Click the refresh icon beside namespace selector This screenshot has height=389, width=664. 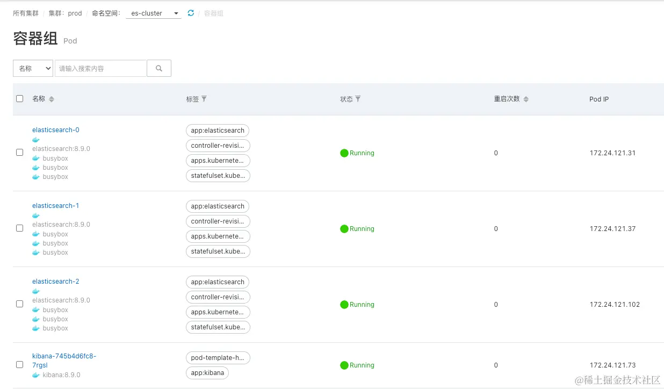click(x=191, y=13)
